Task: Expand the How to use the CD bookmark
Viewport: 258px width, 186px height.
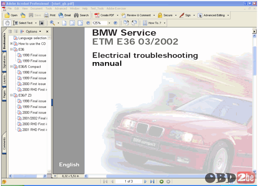Action: 11,44
